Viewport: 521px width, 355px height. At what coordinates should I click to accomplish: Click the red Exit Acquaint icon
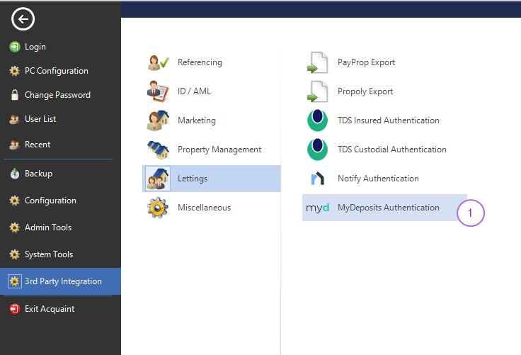pos(14,309)
